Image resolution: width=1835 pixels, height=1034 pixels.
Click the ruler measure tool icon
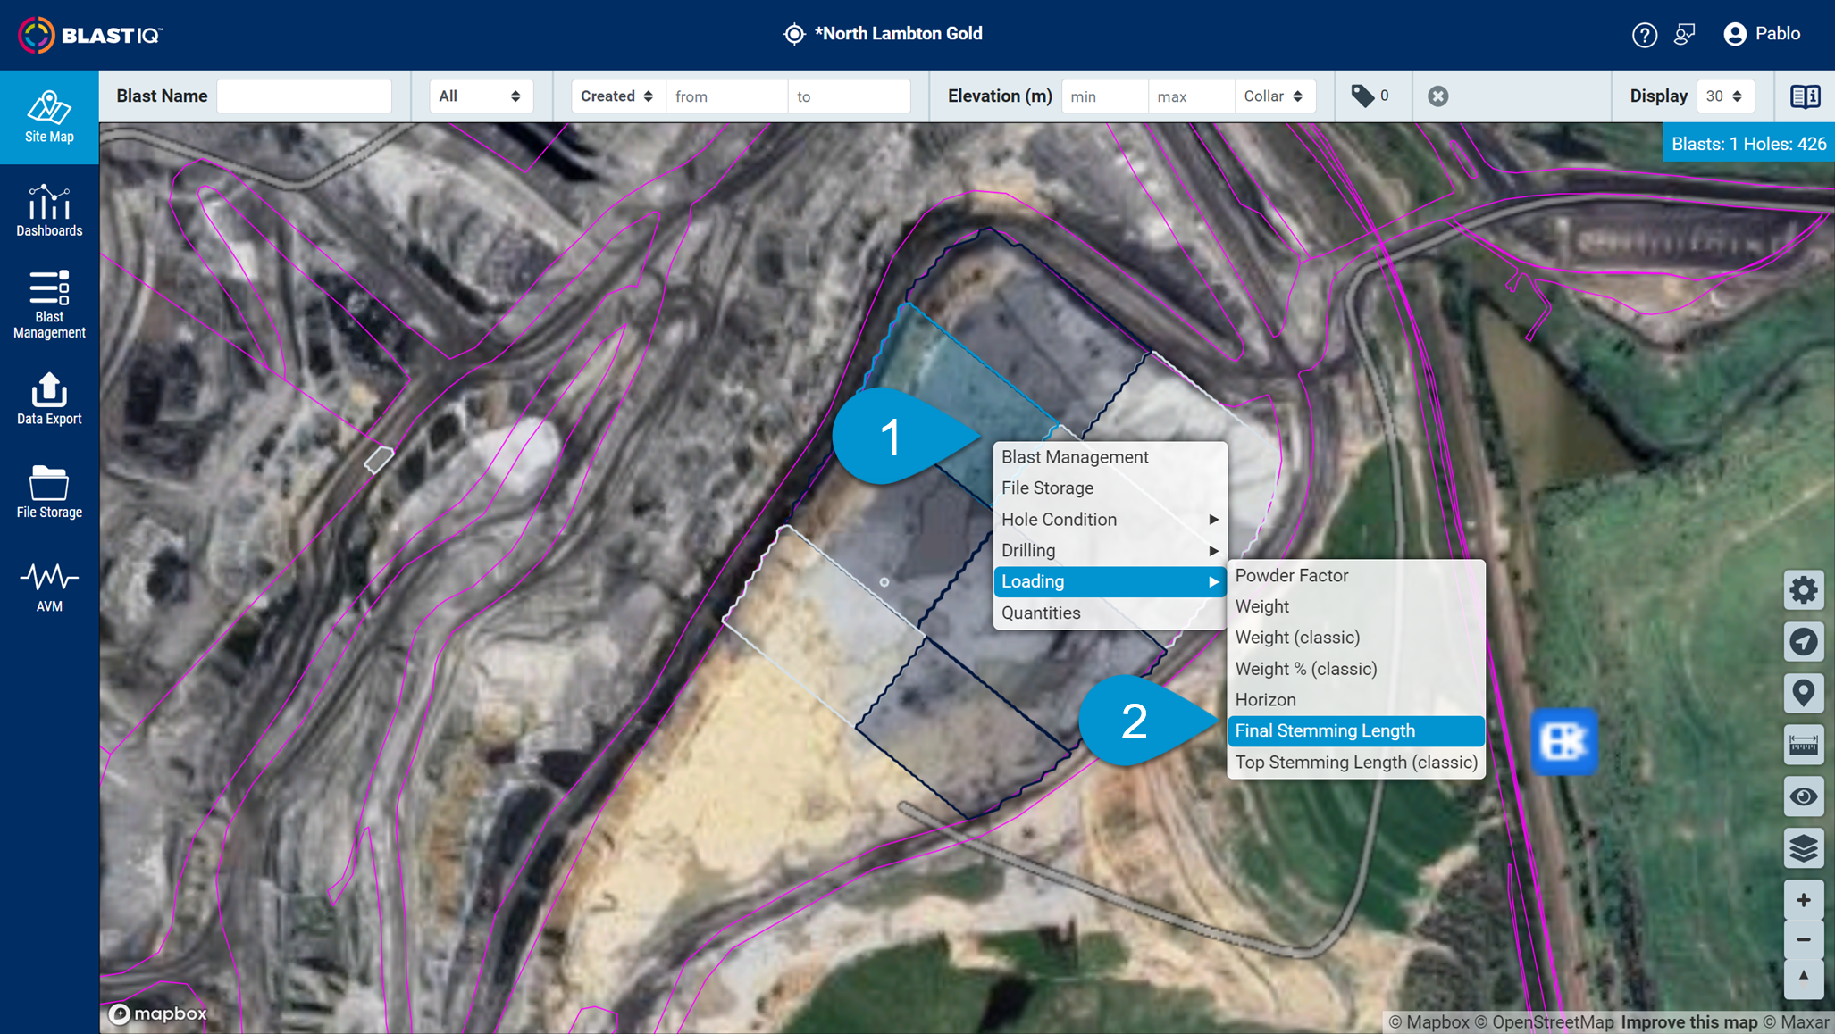tap(1803, 745)
